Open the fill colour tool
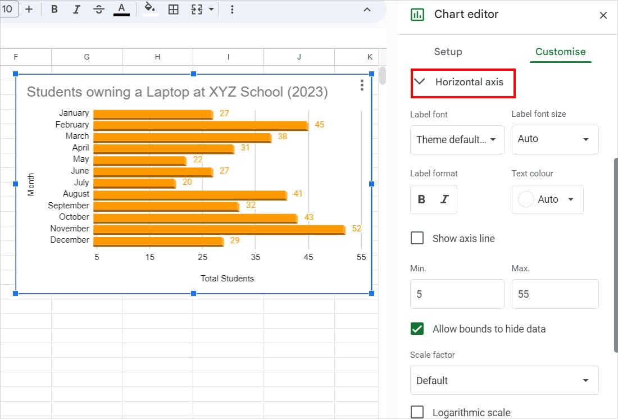The height and width of the screenshot is (419, 618). click(x=149, y=10)
